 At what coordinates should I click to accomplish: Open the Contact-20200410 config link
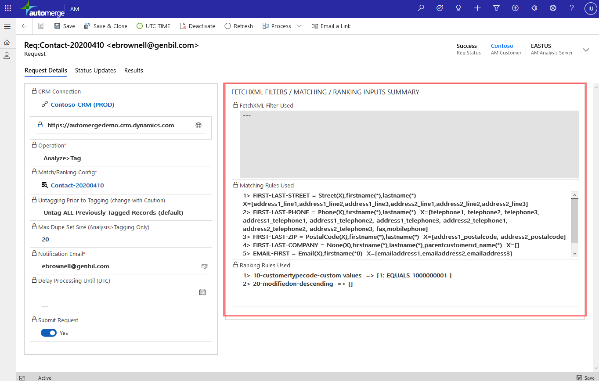click(77, 186)
